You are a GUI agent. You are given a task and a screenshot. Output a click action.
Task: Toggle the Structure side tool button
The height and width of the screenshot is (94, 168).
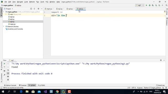point(1,78)
